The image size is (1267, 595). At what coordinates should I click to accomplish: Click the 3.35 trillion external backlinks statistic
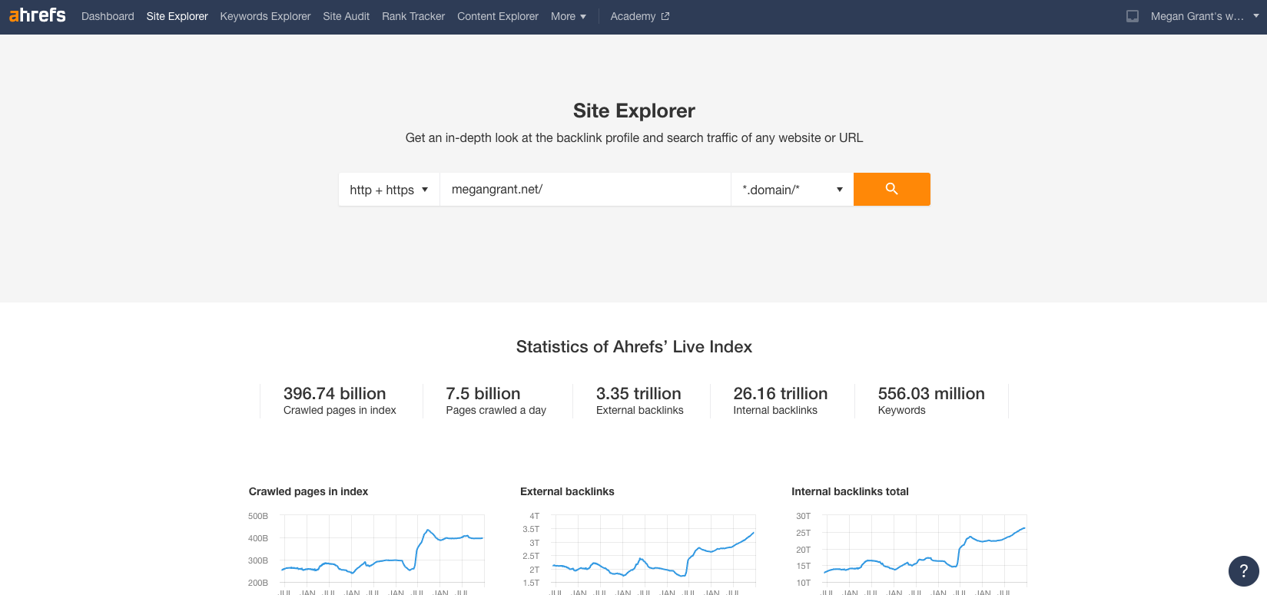639,400
